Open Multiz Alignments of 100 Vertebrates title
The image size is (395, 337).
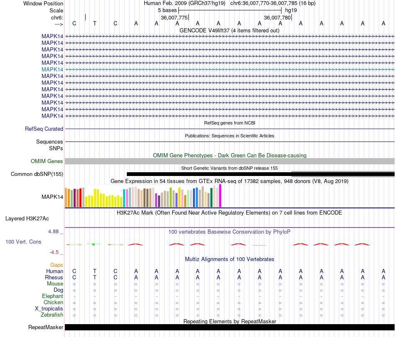click(230, 259)
